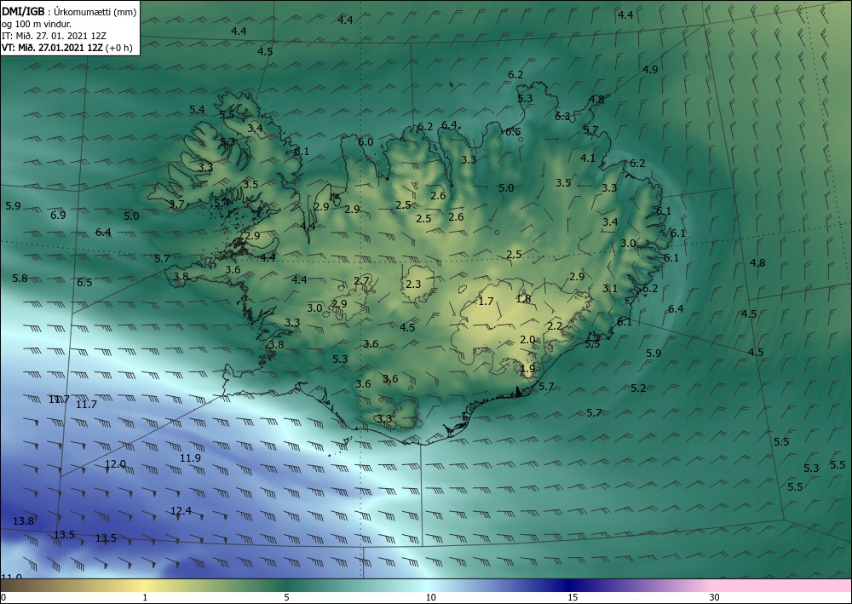852x604 pixels.
Task: Click the dark blue section of the colour scale
Action: [571, 585]
